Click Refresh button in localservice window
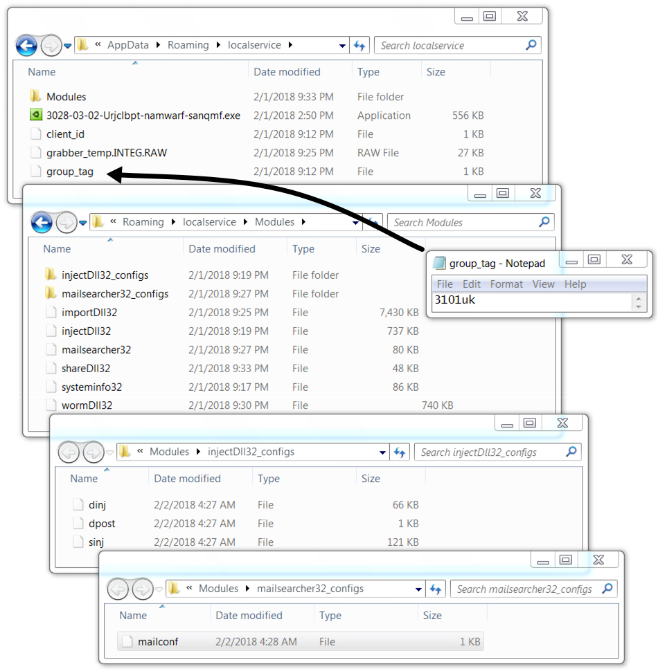 (x=359, y=46)
